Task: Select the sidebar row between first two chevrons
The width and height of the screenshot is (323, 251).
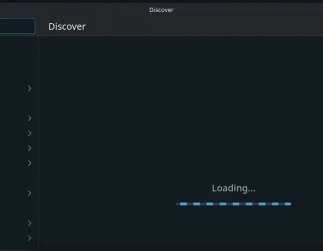Action: click(x=19, y=103)
